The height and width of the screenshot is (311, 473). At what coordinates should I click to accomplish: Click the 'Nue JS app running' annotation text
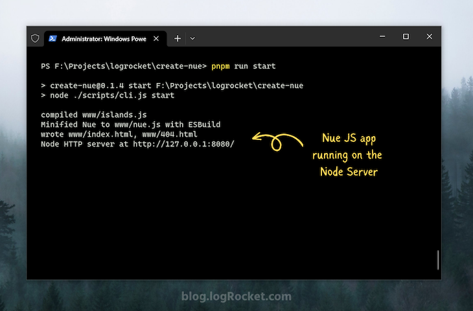[347, 155]
